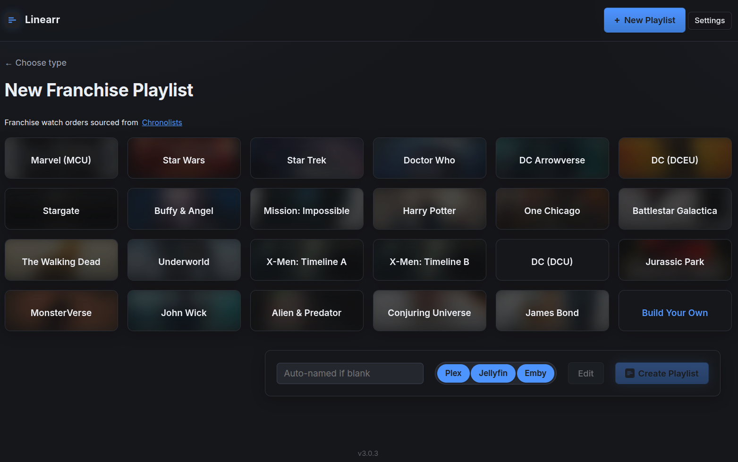
Task: Pick the Stargate franchise card
Action: click(x=61, y=209)
